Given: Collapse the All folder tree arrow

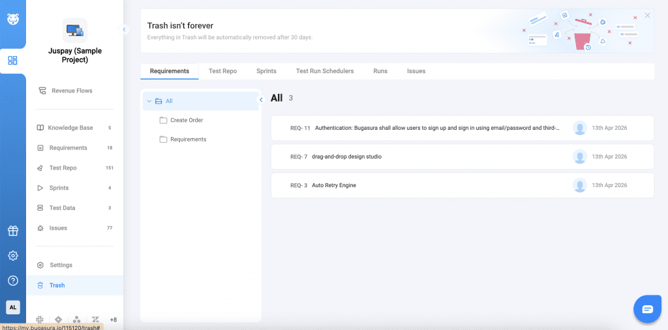Looking at the screenshot, I should tap(149, 101).
